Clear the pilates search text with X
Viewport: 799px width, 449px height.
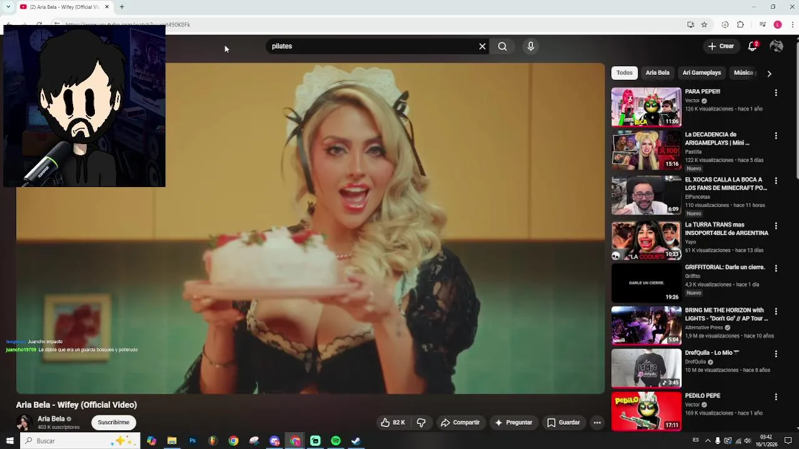tap(482, 46)
